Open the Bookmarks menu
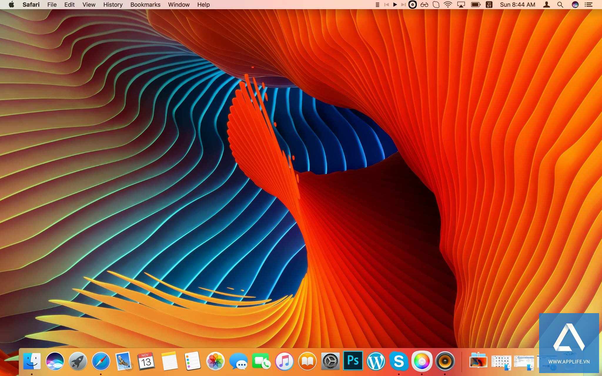This screenshot has height=376, width=602. [x=145, y=5]
